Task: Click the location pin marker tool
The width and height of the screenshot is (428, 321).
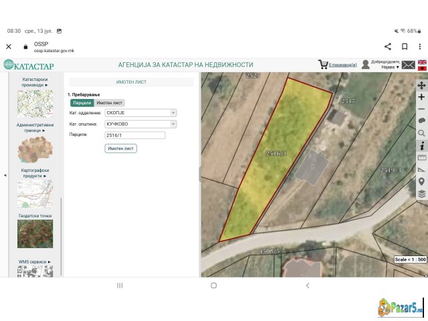Action: 421,181
